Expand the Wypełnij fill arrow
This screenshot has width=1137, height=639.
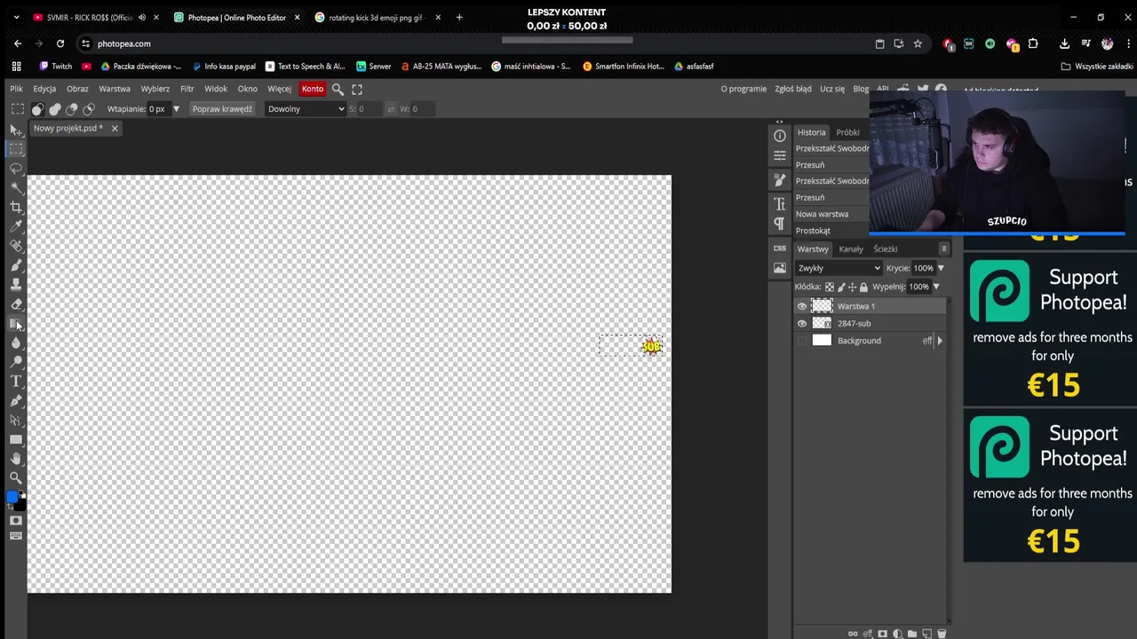(935, 287)
